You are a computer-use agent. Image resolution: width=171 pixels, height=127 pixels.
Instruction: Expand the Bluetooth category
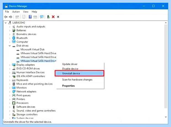tap(10, 38)
